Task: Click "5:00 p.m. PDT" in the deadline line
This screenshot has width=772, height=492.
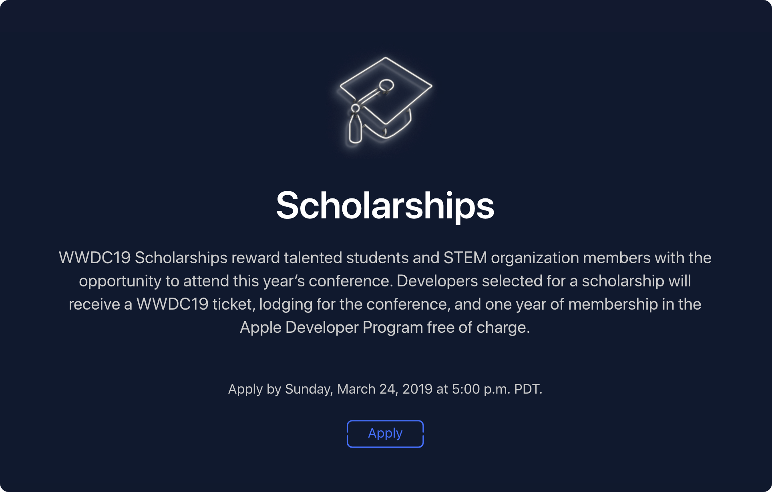Action: click(497, 389)
